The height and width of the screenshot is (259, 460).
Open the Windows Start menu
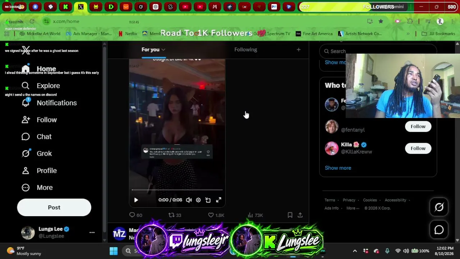click(x=114, y=251)
